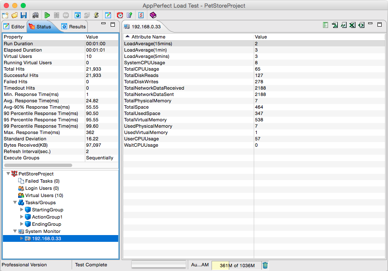Image resolution: width=388 pixels, height=271 pixels.
Task: Export monitor data to CSV icon
Action: (344, 25)
